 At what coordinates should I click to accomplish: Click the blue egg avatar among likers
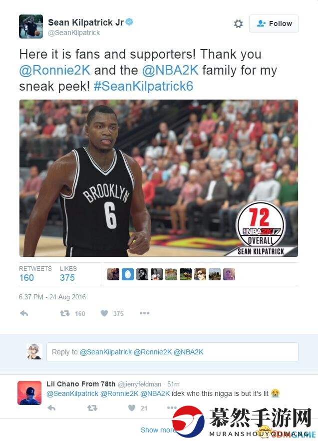[x=128, y=274]
